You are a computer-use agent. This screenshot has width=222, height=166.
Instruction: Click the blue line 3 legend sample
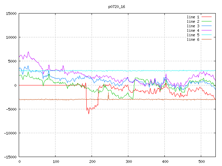(x=206, y=26)
